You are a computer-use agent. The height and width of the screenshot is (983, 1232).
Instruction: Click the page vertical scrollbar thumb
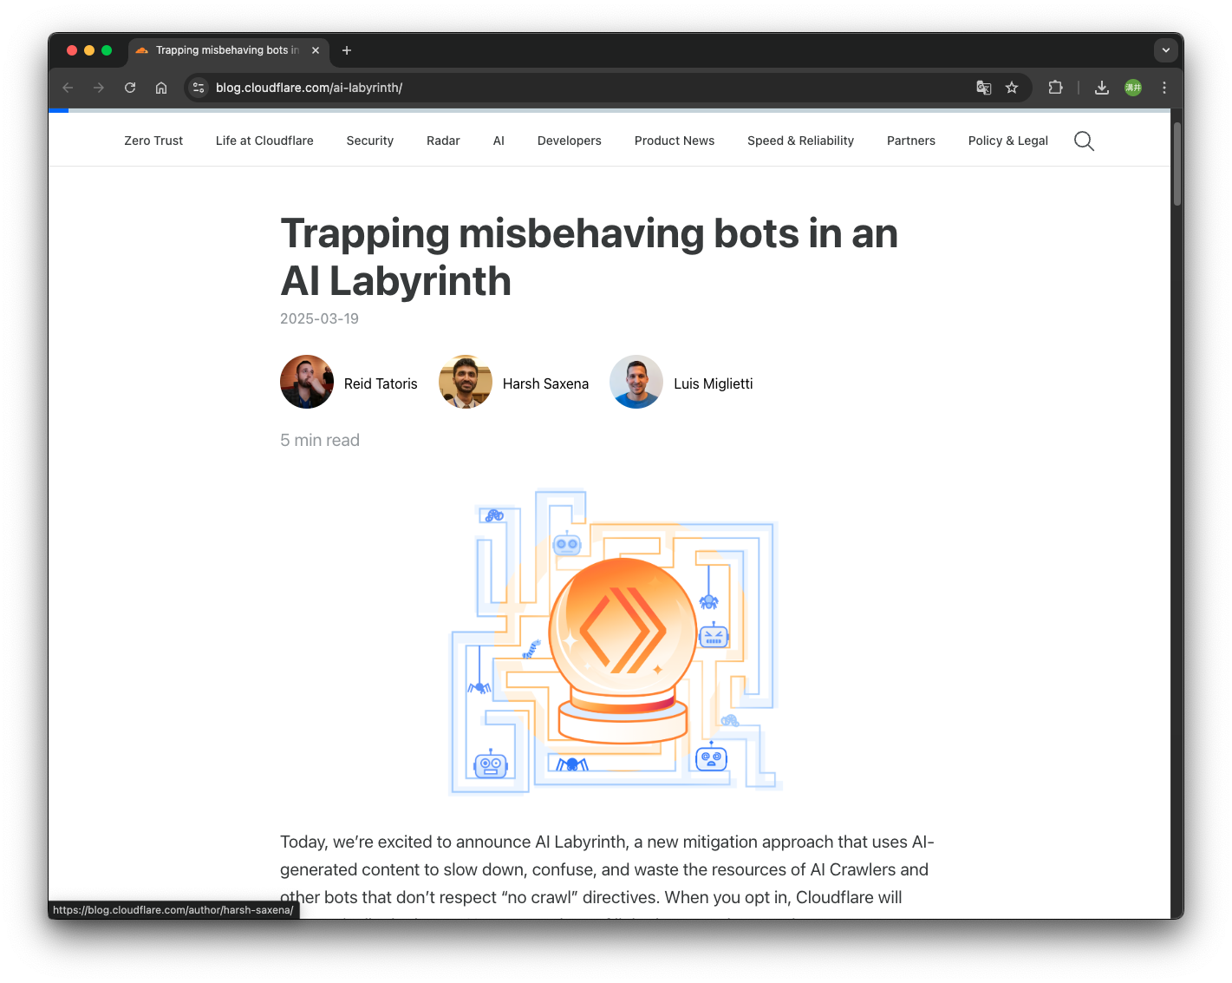pyautogui.click(x=1177, y=163)
